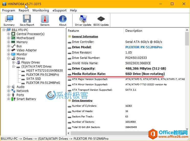Click the Central Processor(s) chip icon
Viewport: 190px width, 141px height.
pyautogui.click(x=13, y=34)
